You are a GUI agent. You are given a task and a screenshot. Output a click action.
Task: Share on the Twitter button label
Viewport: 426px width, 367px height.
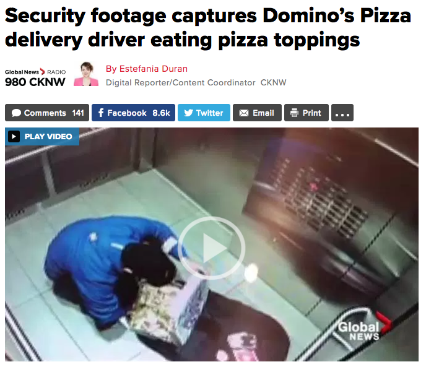coord(209,113)
